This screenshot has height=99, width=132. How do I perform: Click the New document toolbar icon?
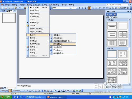(3, 8)
